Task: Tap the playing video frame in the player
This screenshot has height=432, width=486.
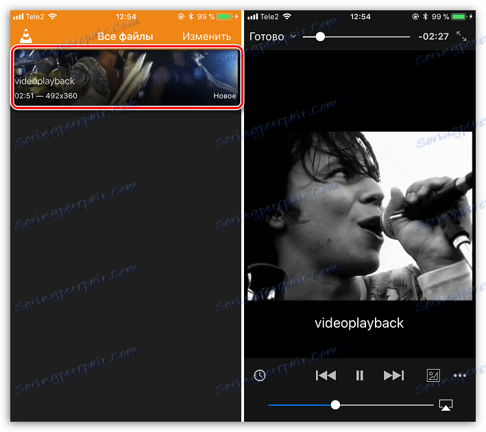Action: click(x=360, y=216)
